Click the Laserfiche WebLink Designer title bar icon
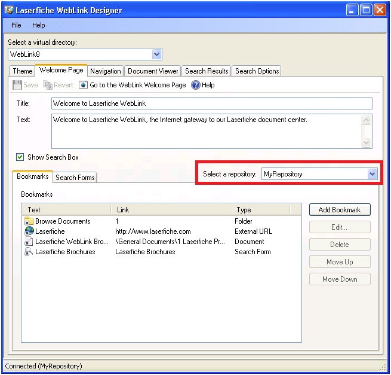 point(9,10)
